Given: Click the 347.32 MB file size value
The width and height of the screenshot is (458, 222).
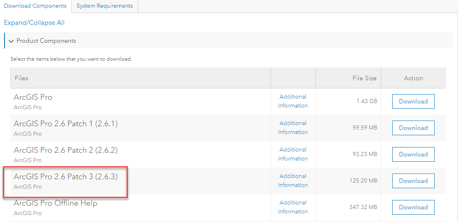Looking at the screenshot, I should 364,207.
